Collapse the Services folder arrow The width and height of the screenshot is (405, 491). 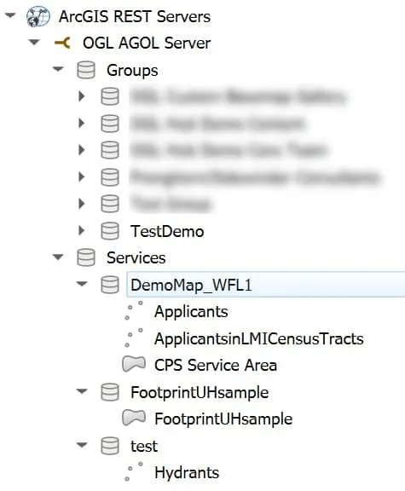tap(58, 257)
